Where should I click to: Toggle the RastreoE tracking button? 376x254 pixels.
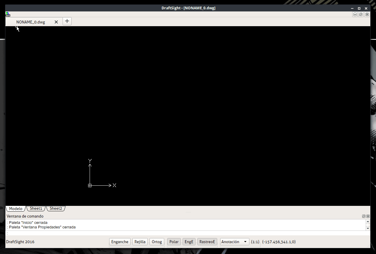coord(207,242)
